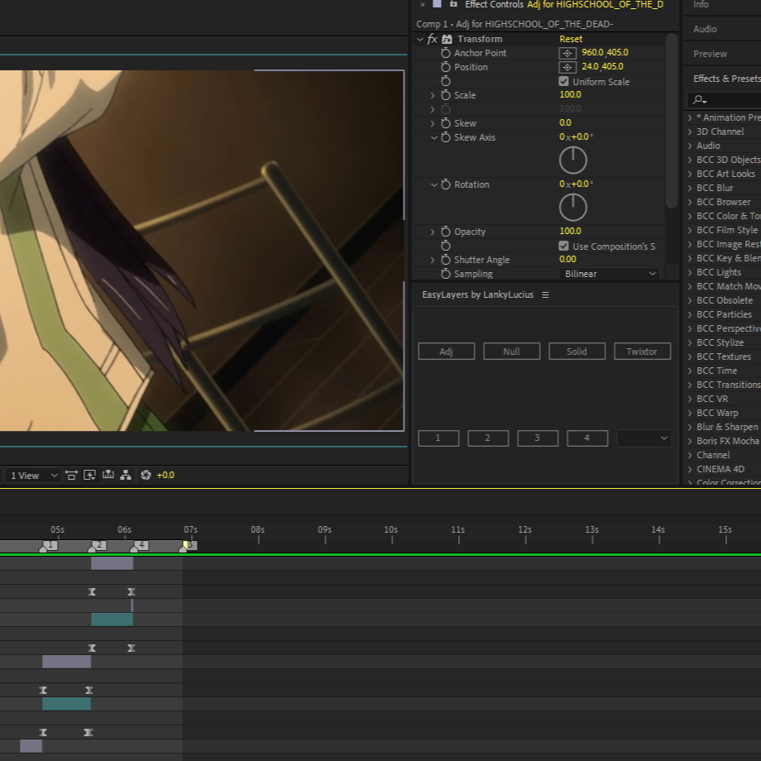Toggle Use Composition's Shutter Angle checkbox
The width and height of the screenshot is (761, 761).
click(564, 246)
